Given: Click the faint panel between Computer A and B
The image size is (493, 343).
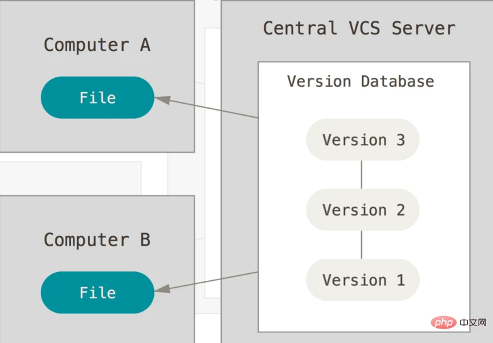Looking at the screenshot, I should pyautogui.click(x=70, y=178).
